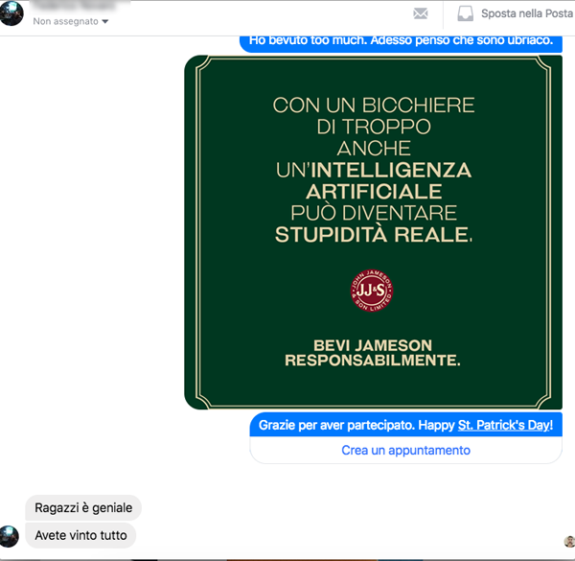Click the envelope mark-unread icon
Viewport: 575px width, 561px height.
(x=421, y=14)
